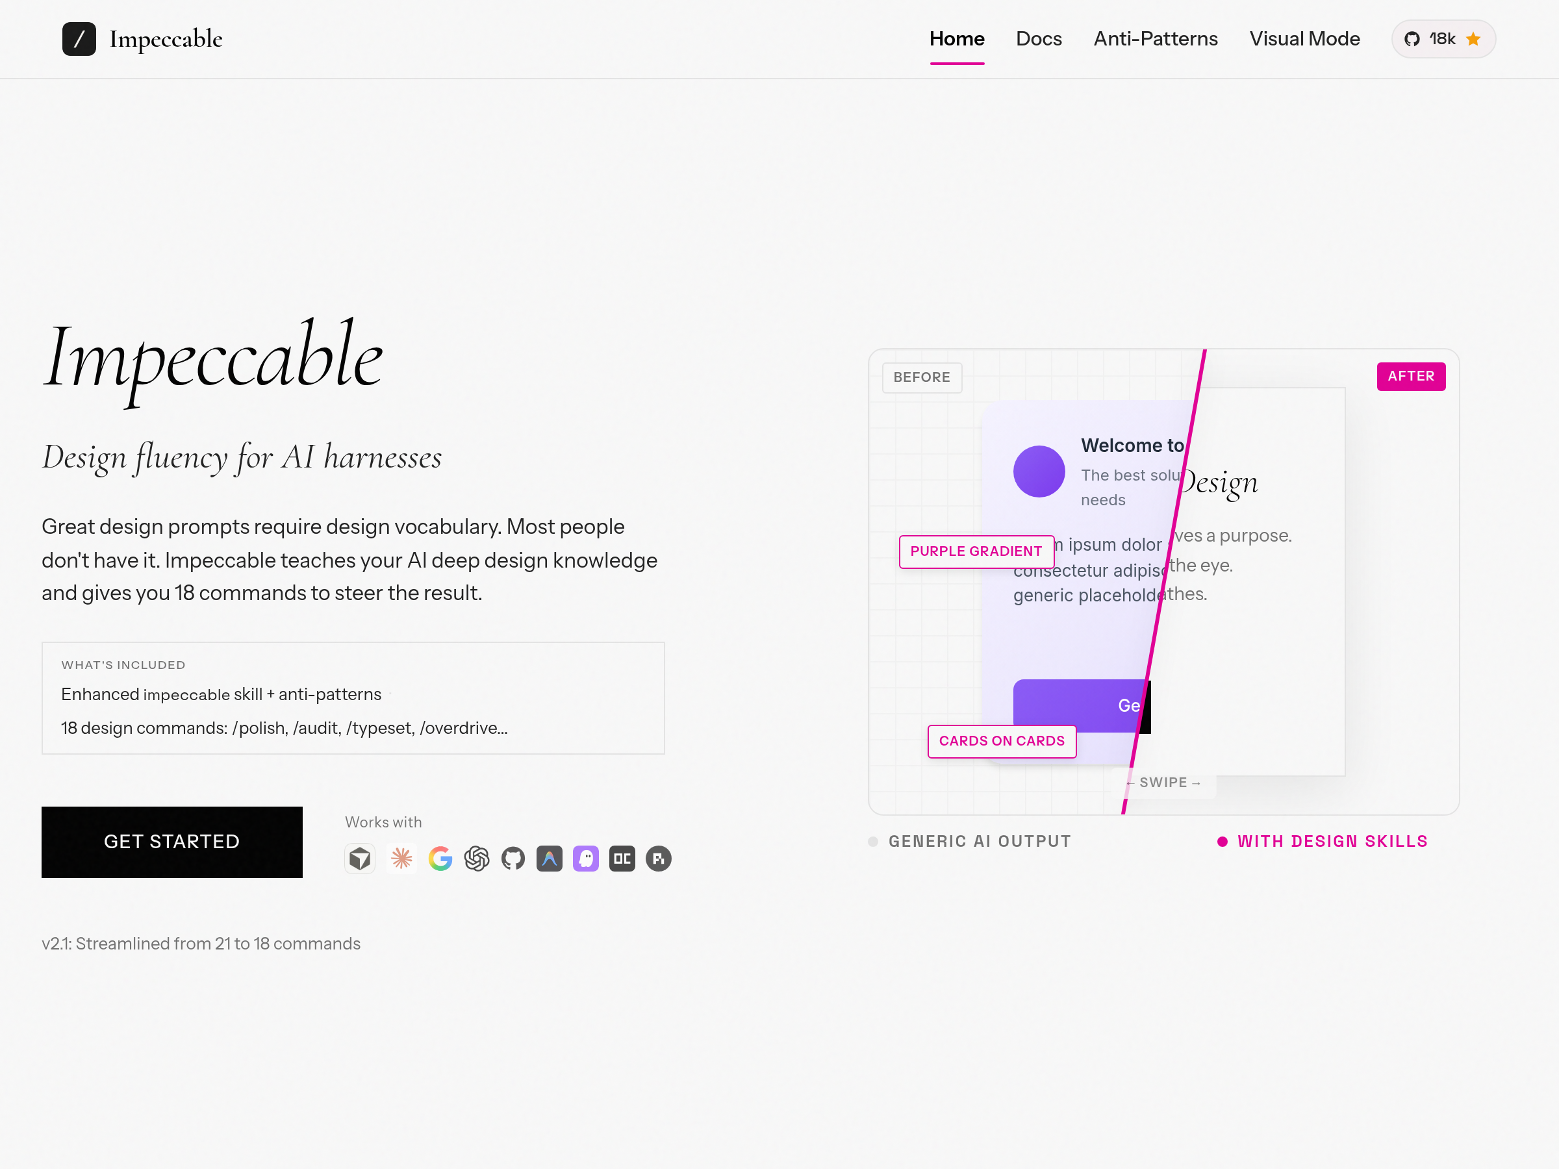The image size is (1559, 1169).
Task: Switch to Visual Mode in navigation
Action: (x=1304, y=39)
